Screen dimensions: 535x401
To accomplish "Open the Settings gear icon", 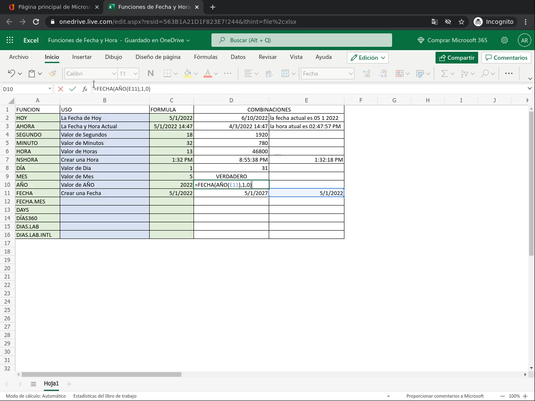I will [x=504, y=40].
